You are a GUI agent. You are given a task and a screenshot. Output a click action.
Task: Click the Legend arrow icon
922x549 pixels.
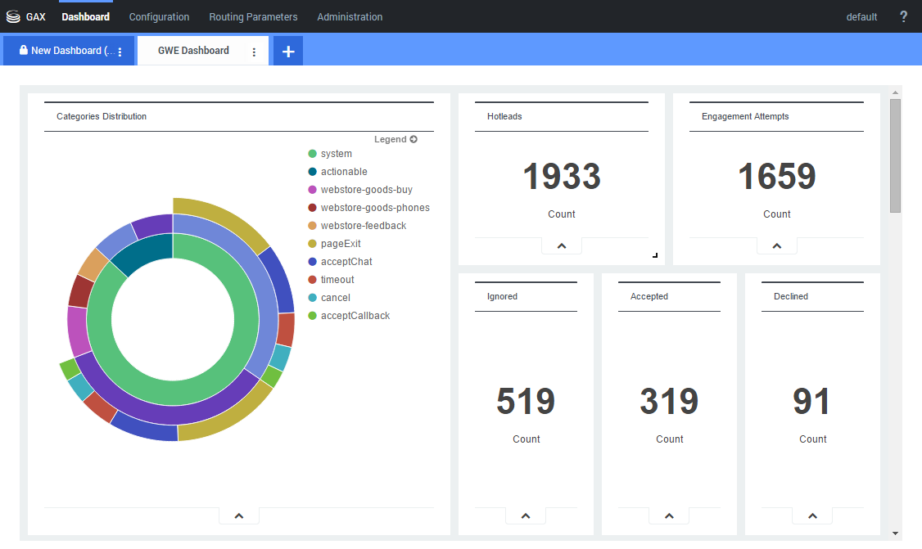[x=414, y=139]
